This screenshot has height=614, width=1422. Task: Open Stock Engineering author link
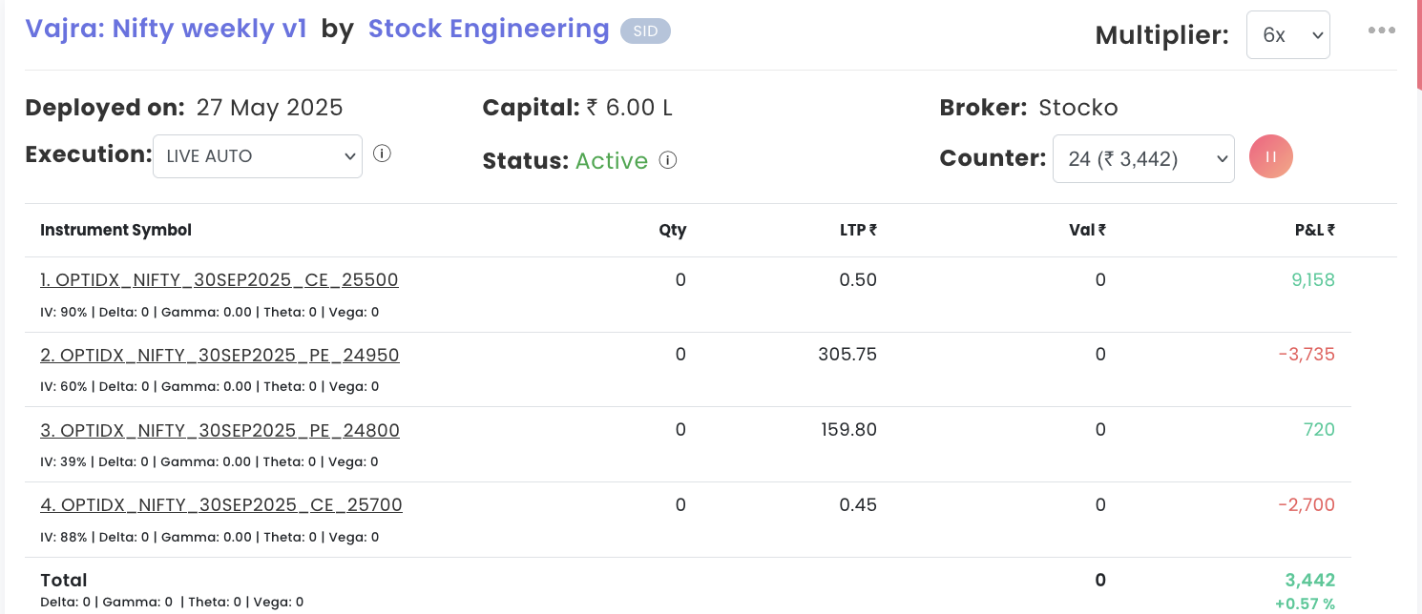(x=489, y=29)
